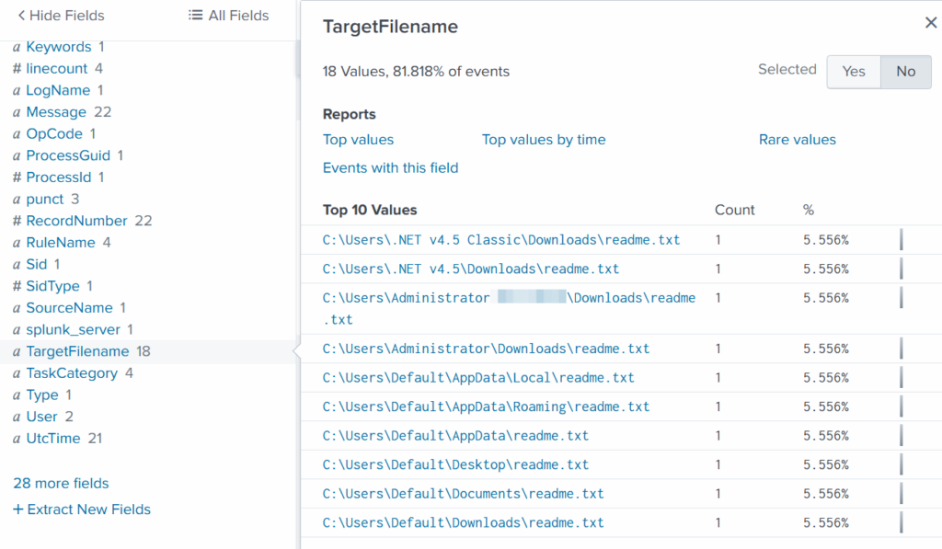Open the Message field details
942x549 pixels.
[56, 112]
